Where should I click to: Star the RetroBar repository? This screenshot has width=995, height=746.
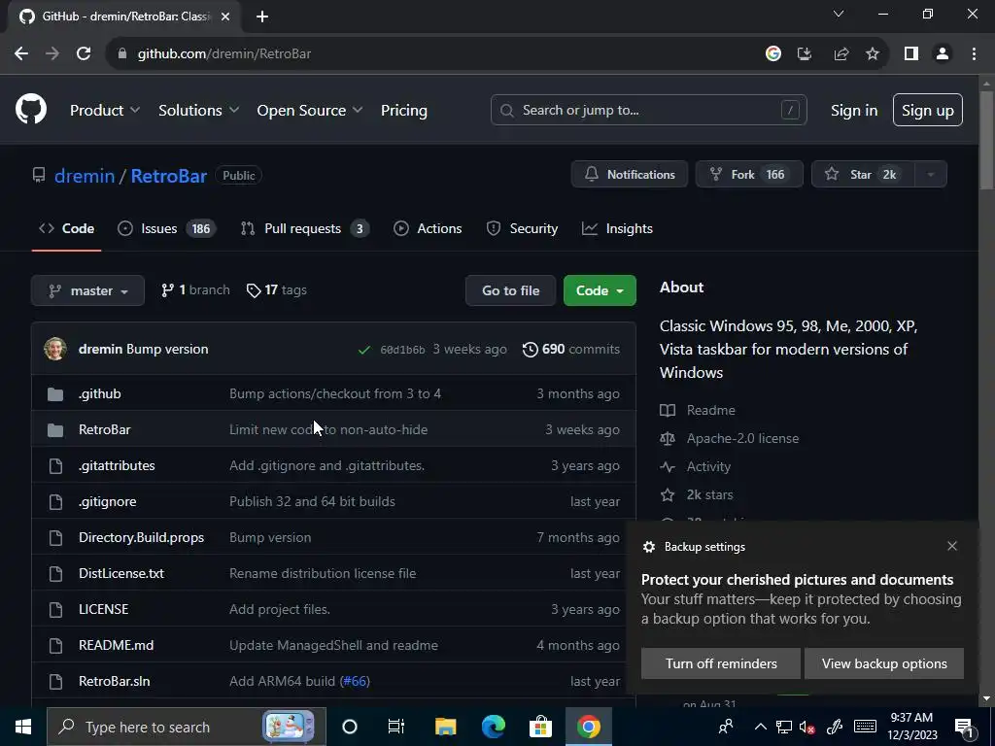click(x=863, y=175)
